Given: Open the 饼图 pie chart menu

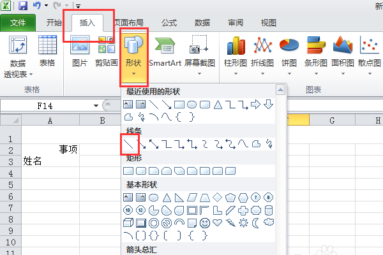Looking at the screenshot, I should point(289,55).
